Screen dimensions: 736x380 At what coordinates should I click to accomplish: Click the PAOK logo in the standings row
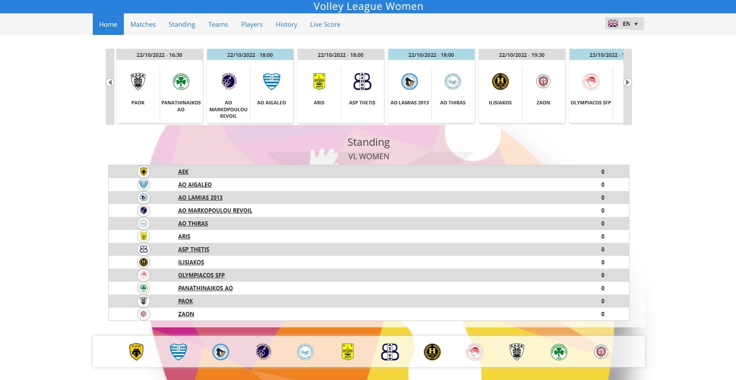(x=144, y=301)
